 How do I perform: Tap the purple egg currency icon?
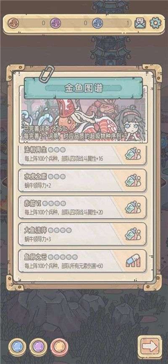[55, 23]
